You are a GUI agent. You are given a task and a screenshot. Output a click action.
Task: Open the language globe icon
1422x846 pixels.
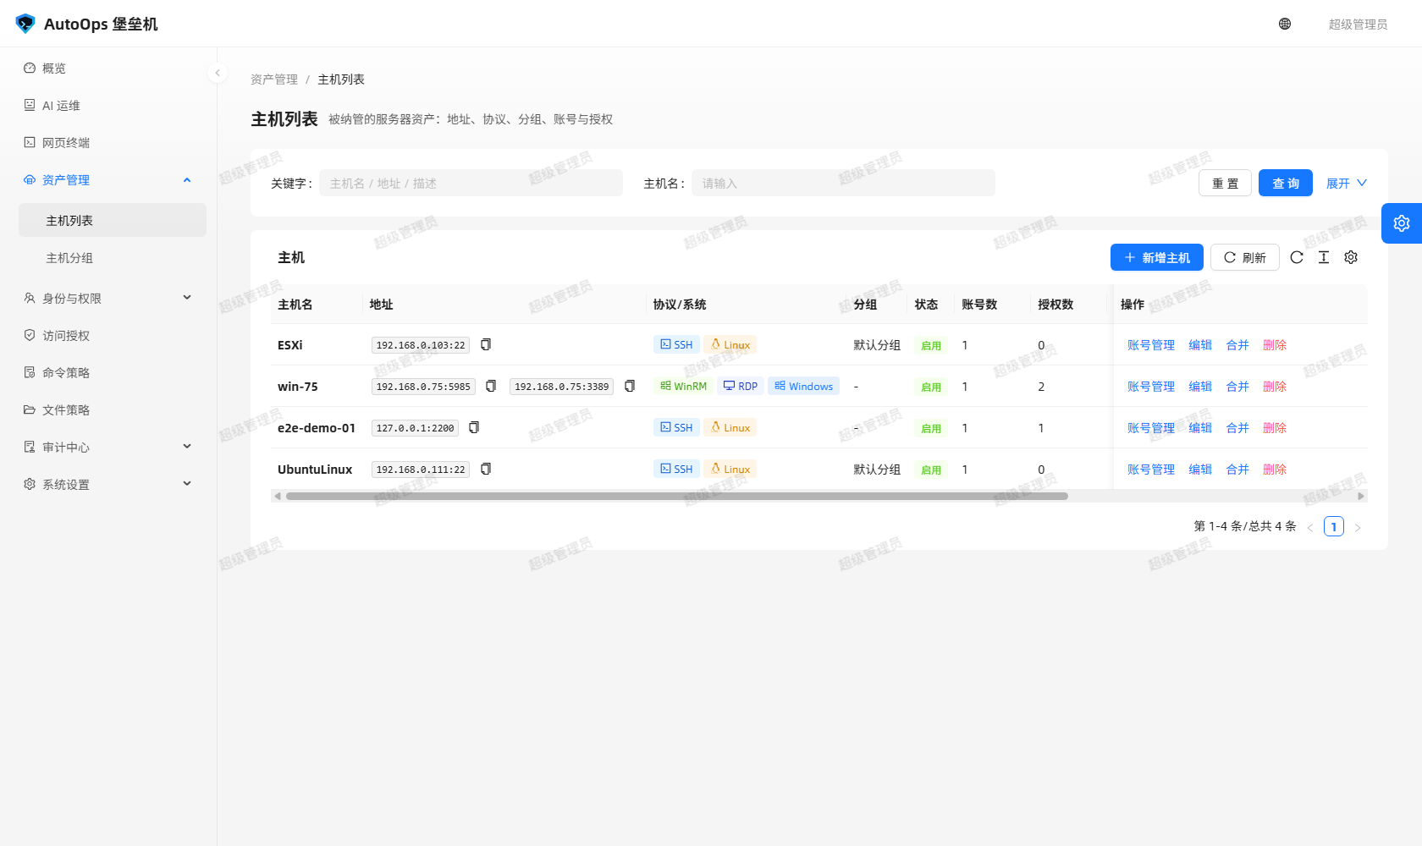click(x=1285, y=24)
